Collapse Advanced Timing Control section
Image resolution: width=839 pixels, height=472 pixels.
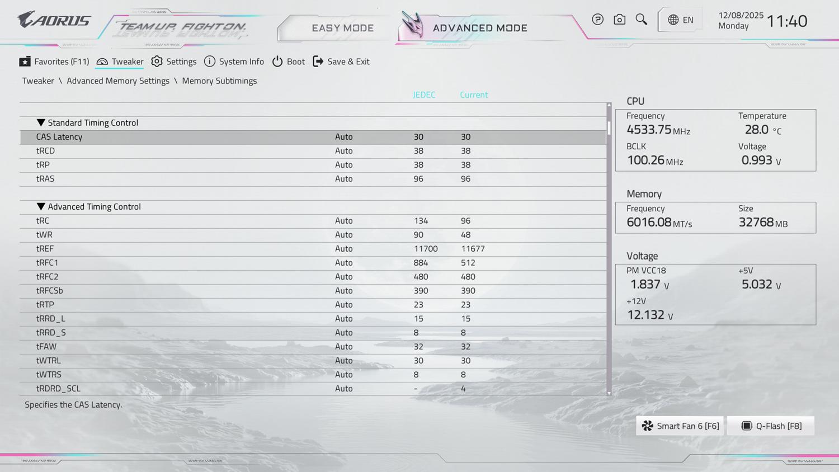point(41,206)
